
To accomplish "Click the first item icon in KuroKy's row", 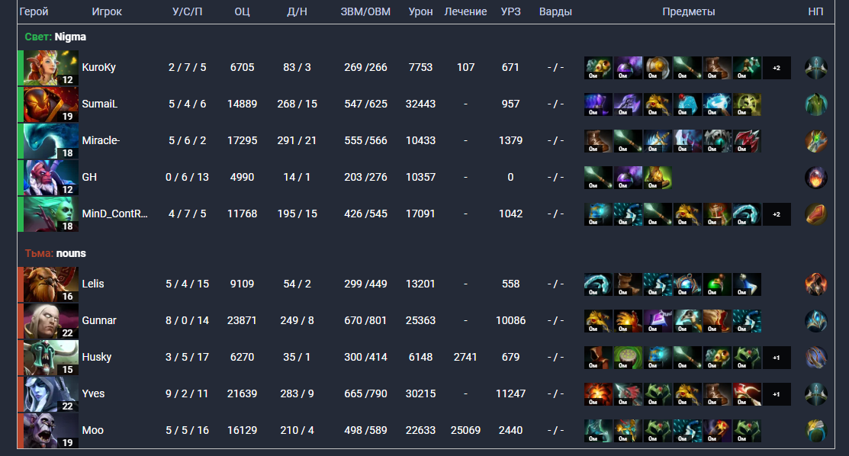I will coord(598,68).
